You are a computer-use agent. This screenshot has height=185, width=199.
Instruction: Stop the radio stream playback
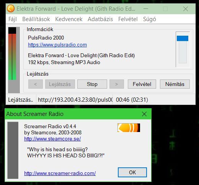pyautogui.click(x=92, y=84)
